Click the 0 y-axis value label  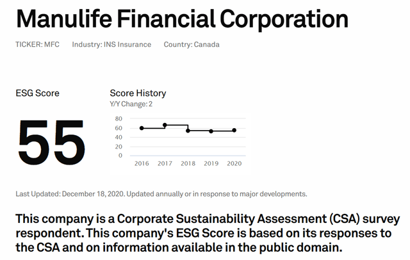click(x=120, y=156)
